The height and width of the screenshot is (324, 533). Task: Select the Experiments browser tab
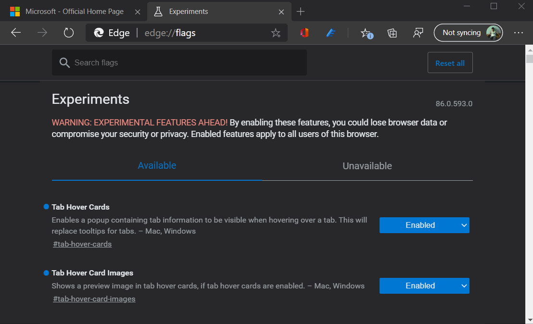pos(219,12)
